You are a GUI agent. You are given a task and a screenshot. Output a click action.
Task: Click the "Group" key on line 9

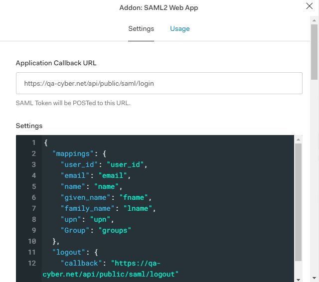click(x=75, y=231)
